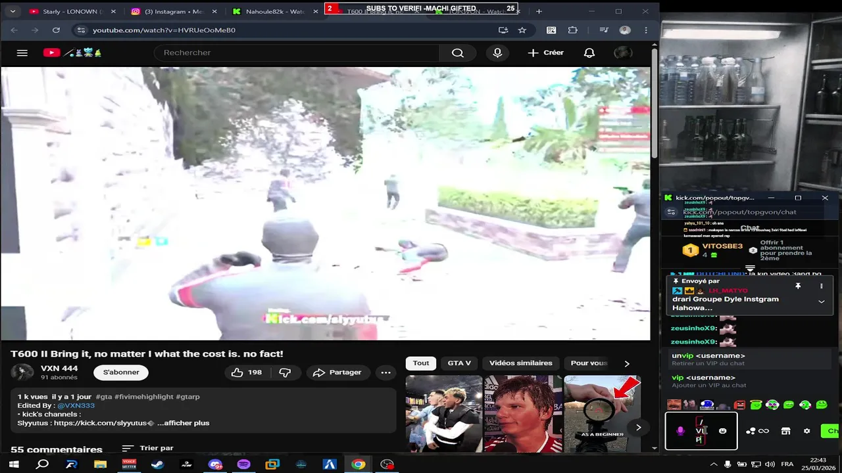The width and height of the screenshot is (842, 473).
Task: Go back in Chrome browser
Action: pyautogui.click(x=14, y=30)
